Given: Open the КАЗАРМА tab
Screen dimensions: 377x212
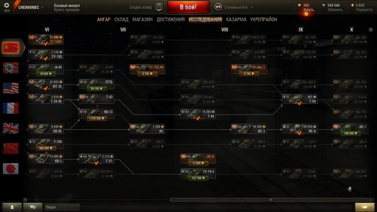Looking at the screenshot, I should coord(236,19).
